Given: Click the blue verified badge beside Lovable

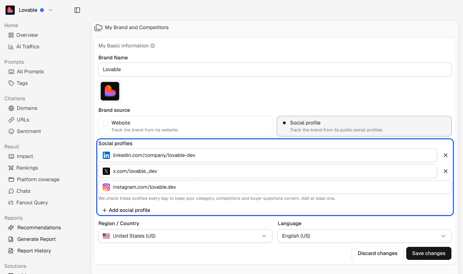Looking at the screenshot, I should pos(42,10).
